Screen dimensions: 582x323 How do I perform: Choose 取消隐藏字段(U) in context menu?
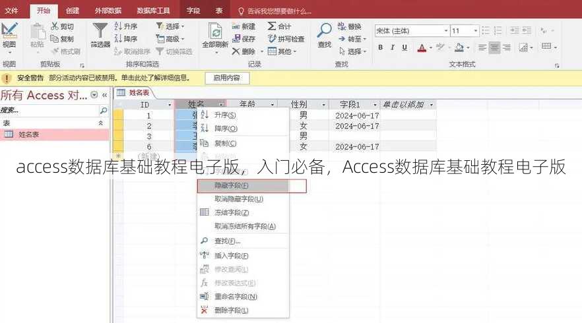(243, 199)
